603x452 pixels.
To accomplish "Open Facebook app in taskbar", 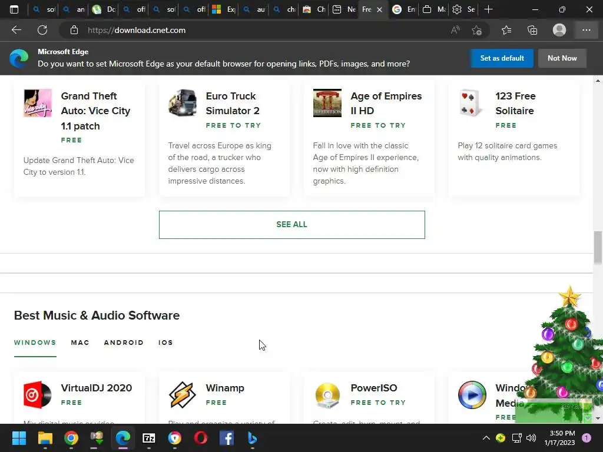I will tap(227, 438).
